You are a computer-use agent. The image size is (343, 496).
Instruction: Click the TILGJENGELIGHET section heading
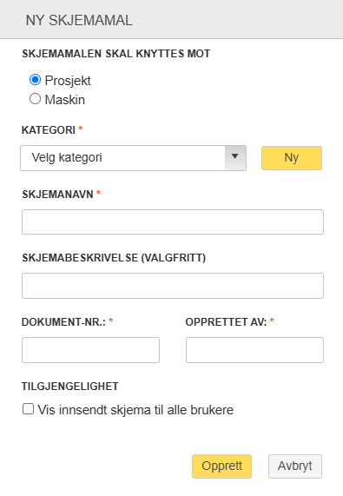(69, 387)
